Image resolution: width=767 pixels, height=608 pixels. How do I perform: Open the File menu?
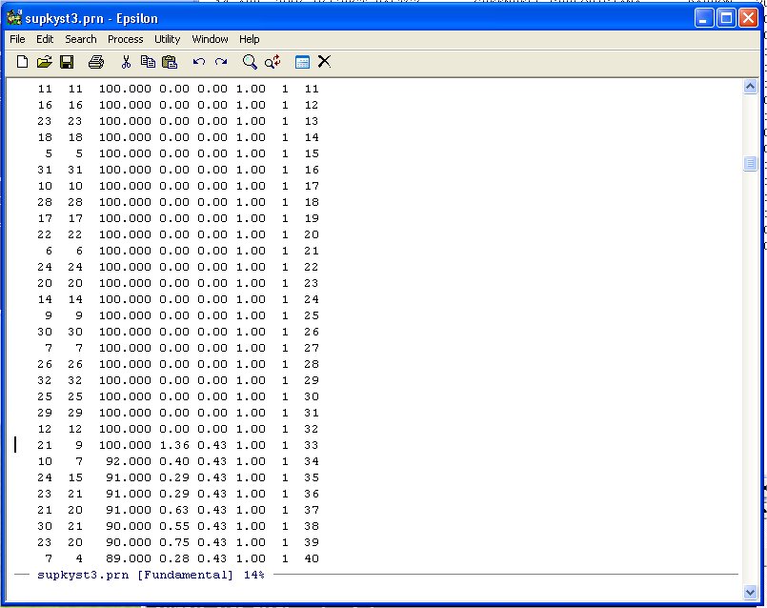point(17,39)
